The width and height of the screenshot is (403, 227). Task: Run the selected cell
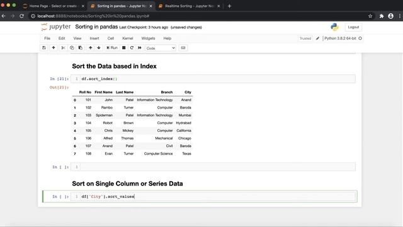(112, 48)
